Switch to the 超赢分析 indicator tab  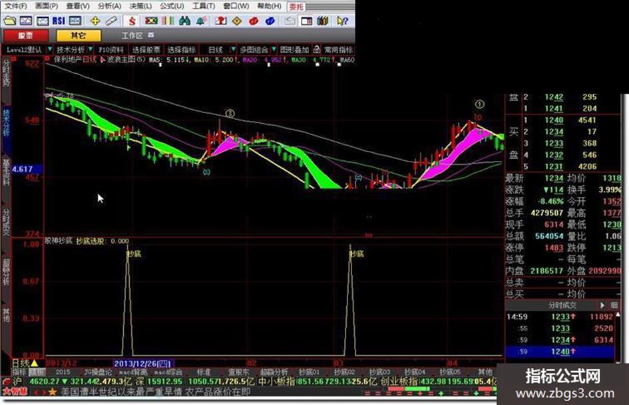pyautogui.click(x=274, y=372)
